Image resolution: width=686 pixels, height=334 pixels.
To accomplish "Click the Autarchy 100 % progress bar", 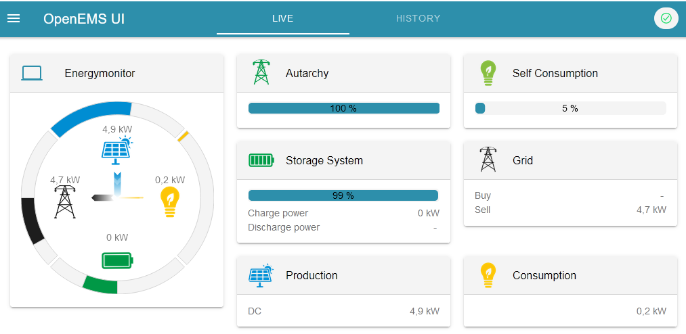I will click(x=343, y=108).
